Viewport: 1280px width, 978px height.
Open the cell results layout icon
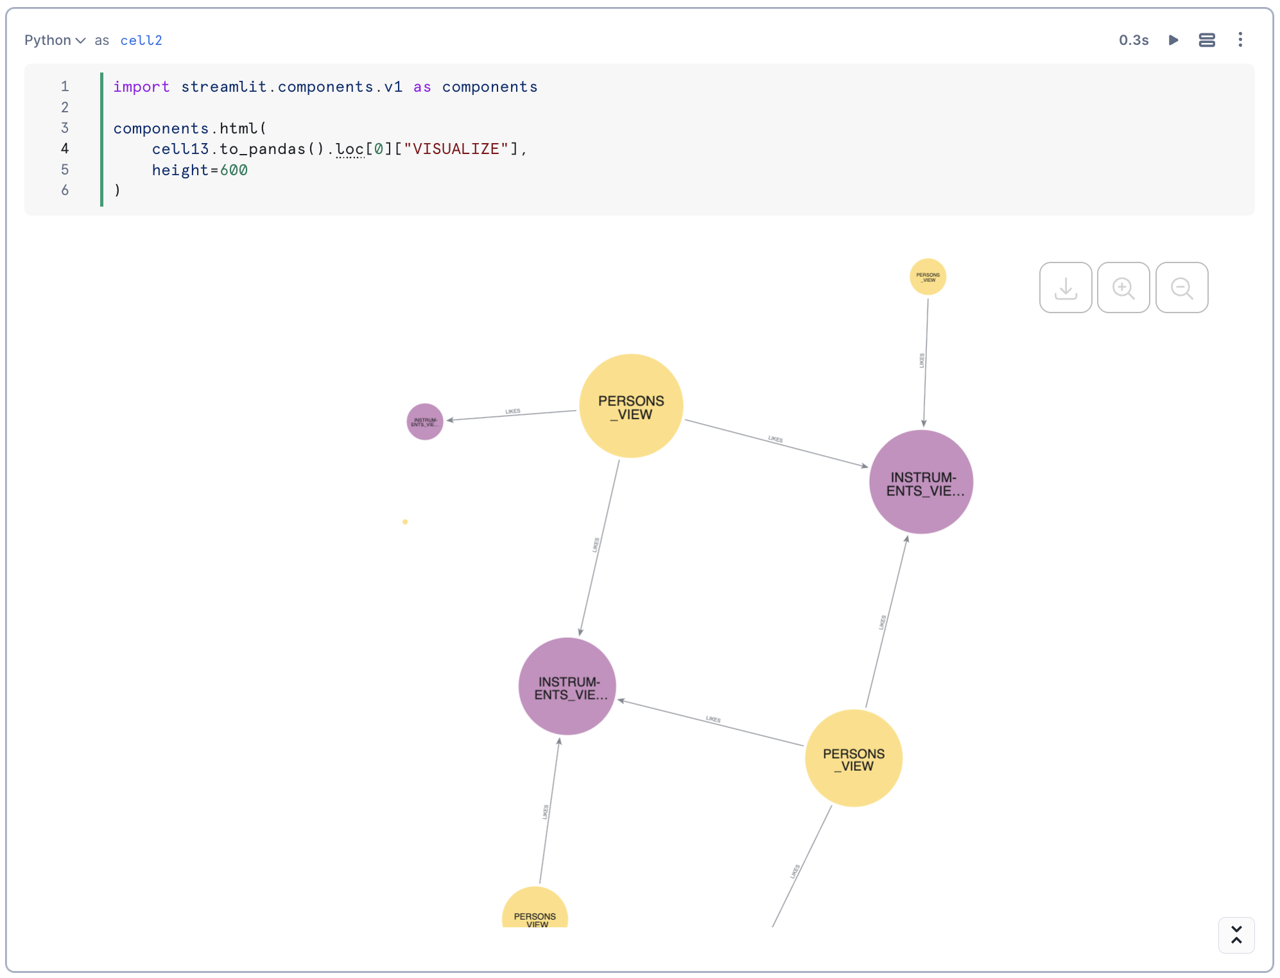tap(1207, 40)
